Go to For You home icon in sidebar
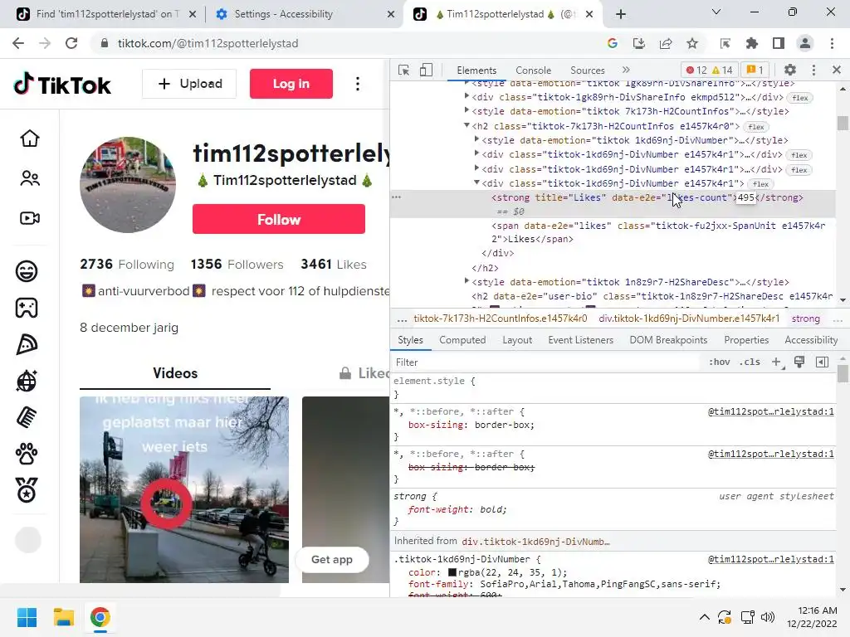This screenshot has height=637, width=850. (30, 139)
